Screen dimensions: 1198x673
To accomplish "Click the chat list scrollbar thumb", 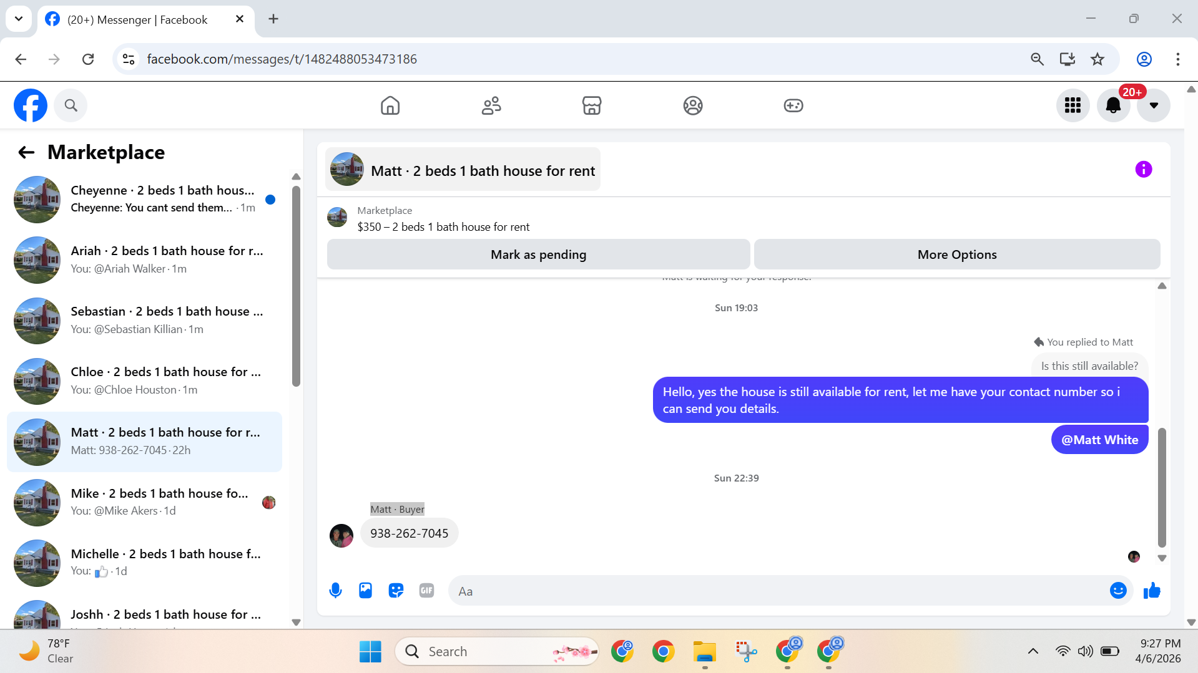I will click(296, 286).
